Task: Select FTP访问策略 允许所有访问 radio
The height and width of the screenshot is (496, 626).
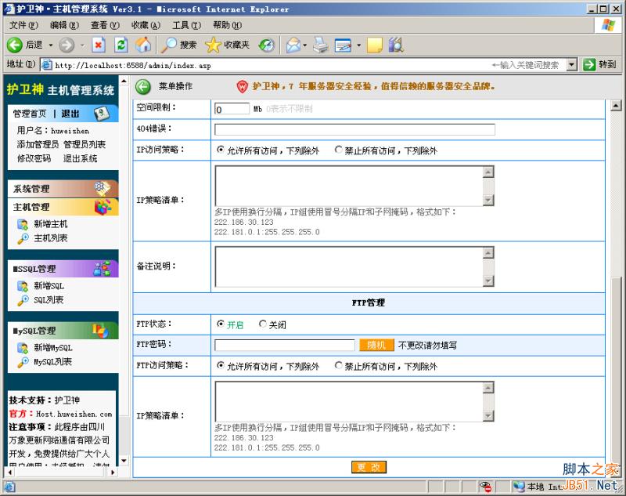Action: pos(220,365)
